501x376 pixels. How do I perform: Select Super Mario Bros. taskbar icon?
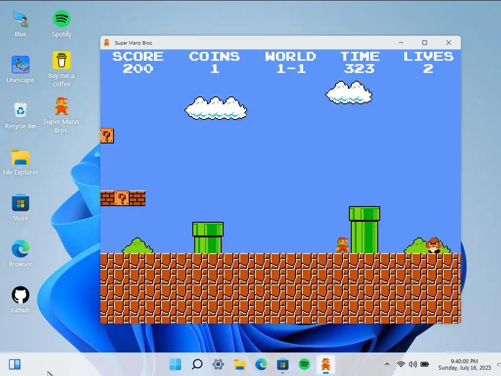325,364
